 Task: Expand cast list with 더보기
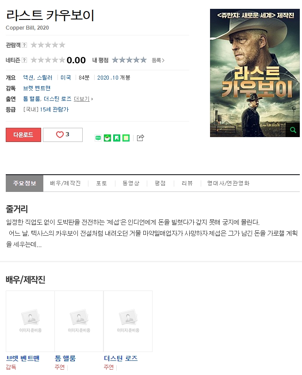83,99
